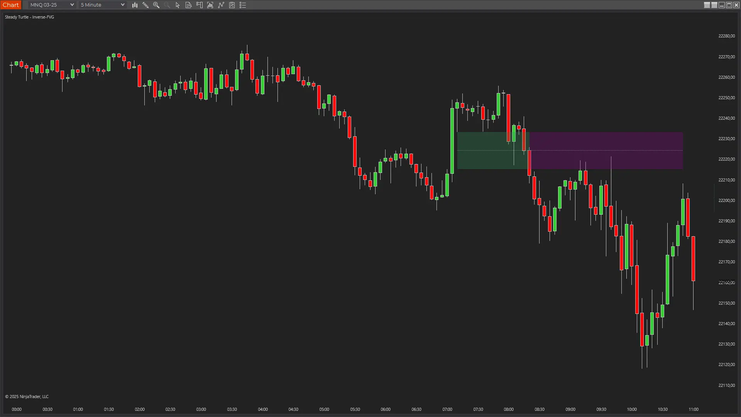Open the indicators icon
The height and width of the screenshot is (417, 741).
(x=221, y=5)
